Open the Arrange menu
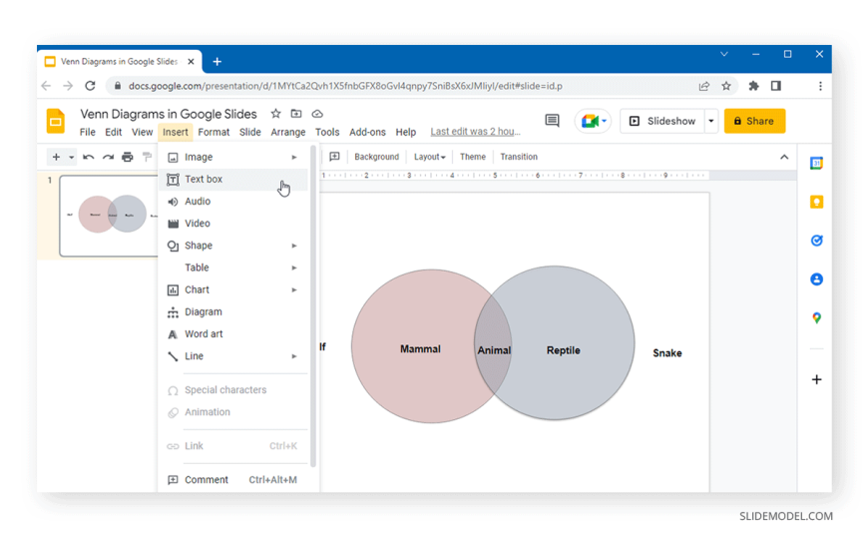868x538 pixels. point(288,132)
